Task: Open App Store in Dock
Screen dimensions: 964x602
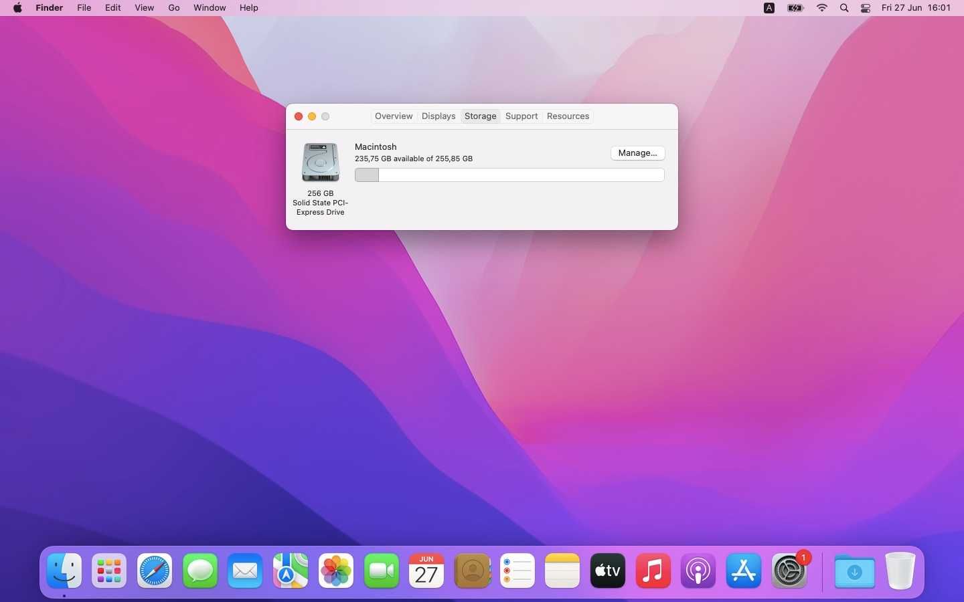Action: click(744, 571)
